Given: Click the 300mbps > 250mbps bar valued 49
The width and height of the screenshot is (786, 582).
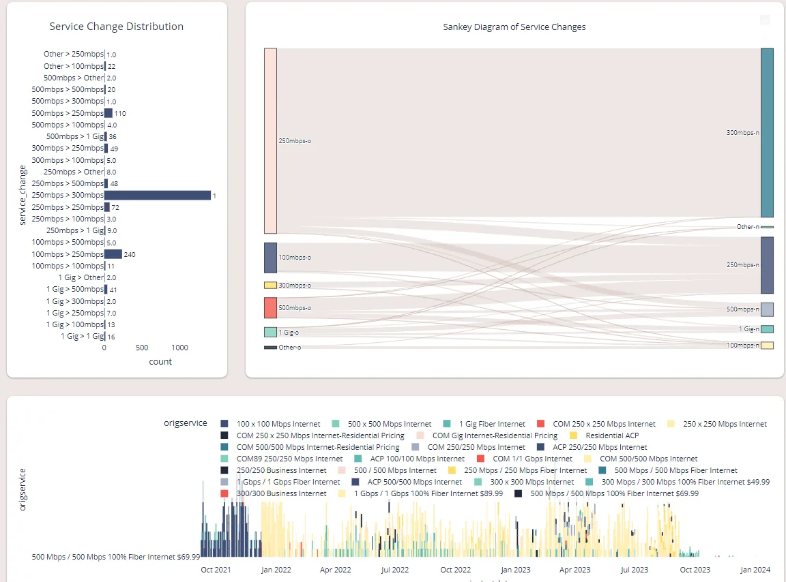Looking at the screenshot, I should 106,149.
